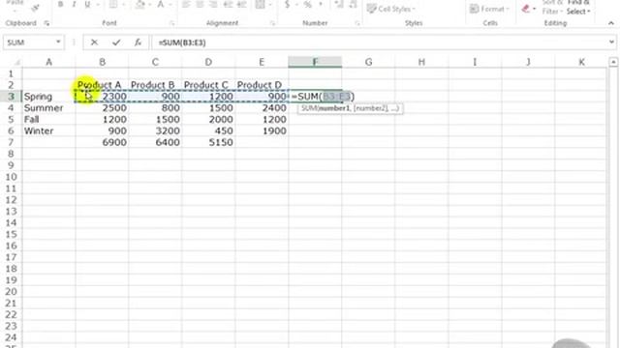Toggle Bold formatting
This screenshot has height=348, width=620.
tap(60, 5)
